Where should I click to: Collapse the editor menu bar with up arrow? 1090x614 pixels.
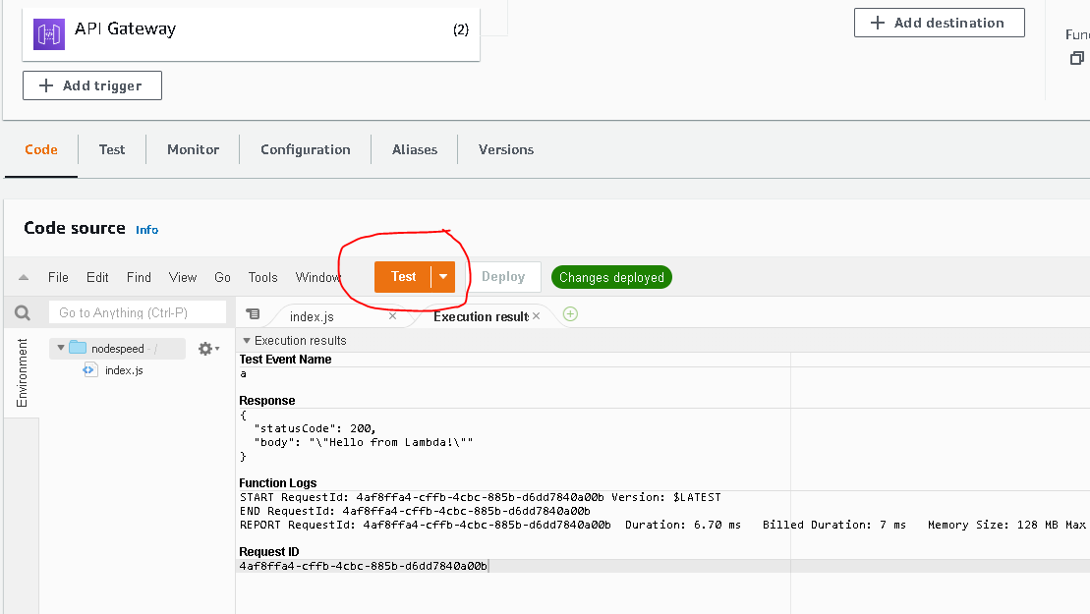coord(24,278)
